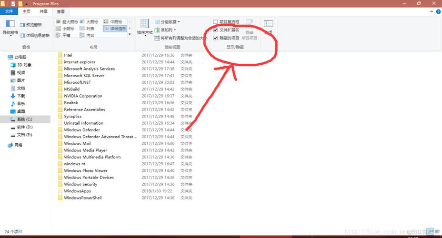Viewport: 442px width, 238px height.
Task: Select list layout (列表)
Action: point(87,29)
